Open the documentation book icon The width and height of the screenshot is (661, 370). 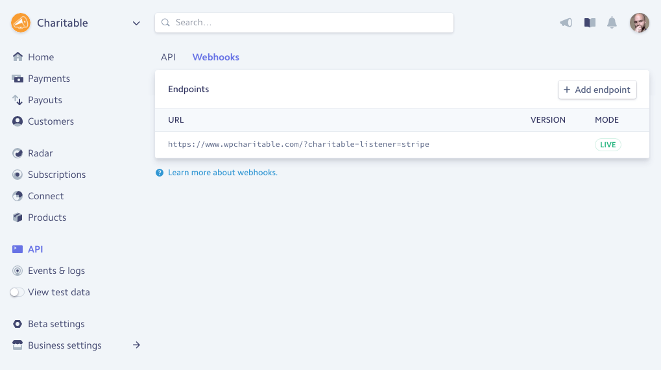590,23
